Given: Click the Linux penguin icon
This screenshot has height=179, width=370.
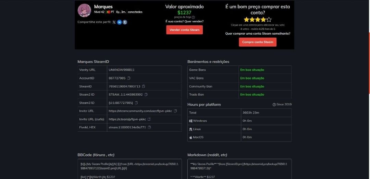Looking at the screenshot, I should [x=191, y=129].
